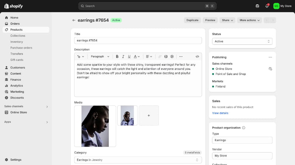Image resolution: width=295 pixels, height=165 pixels.
Task: Select Products in sidebar
Action: point(26,30)
